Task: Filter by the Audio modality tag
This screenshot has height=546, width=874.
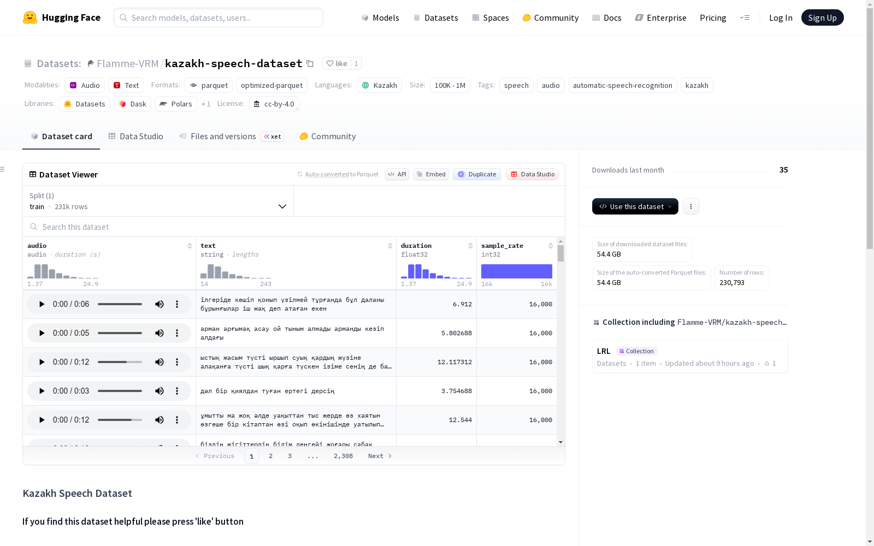Action: [x=85, y=85]
